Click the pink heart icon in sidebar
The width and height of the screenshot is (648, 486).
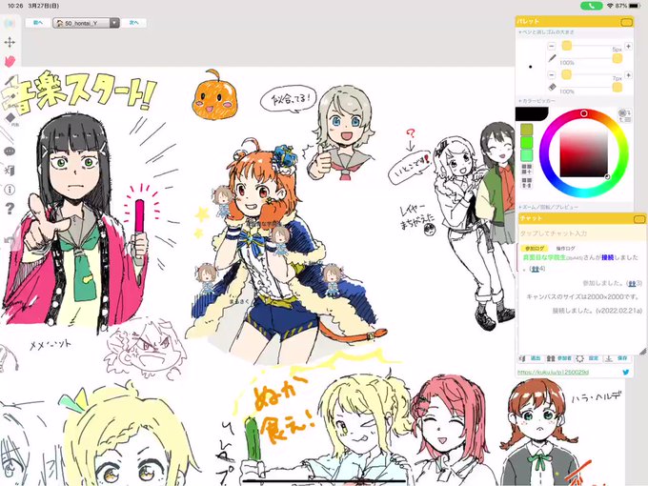point(10,61)
